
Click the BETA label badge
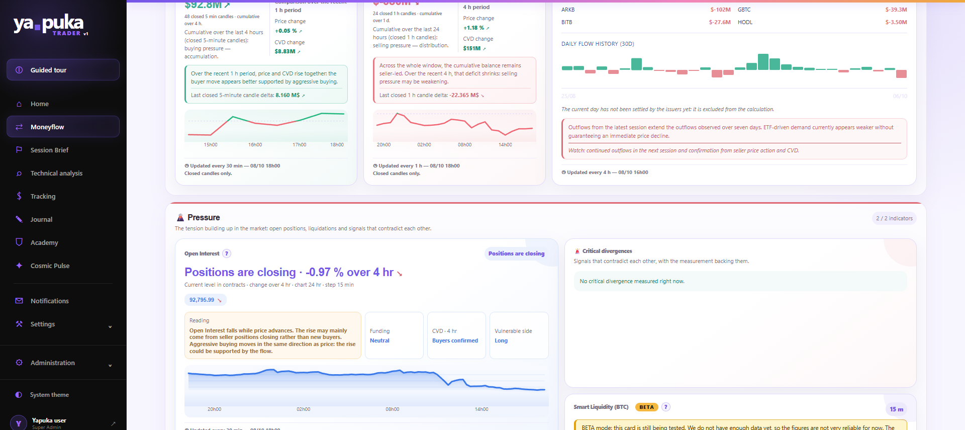646,407
